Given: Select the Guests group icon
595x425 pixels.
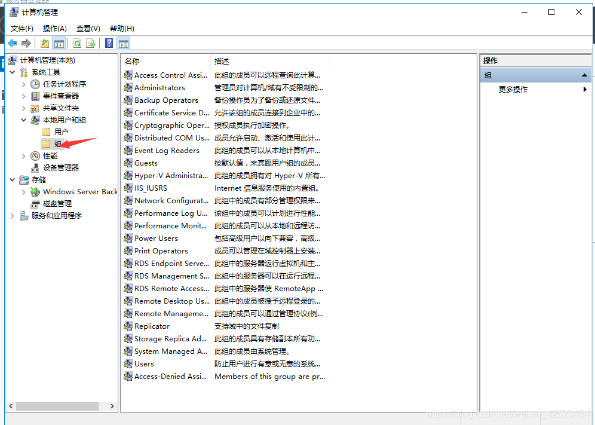Looking at the screenshot, I should [x=128, y=163].
